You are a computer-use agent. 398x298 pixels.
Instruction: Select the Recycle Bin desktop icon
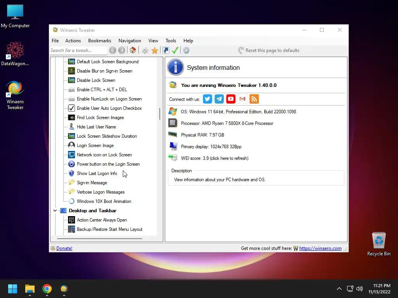click(379, 244)
